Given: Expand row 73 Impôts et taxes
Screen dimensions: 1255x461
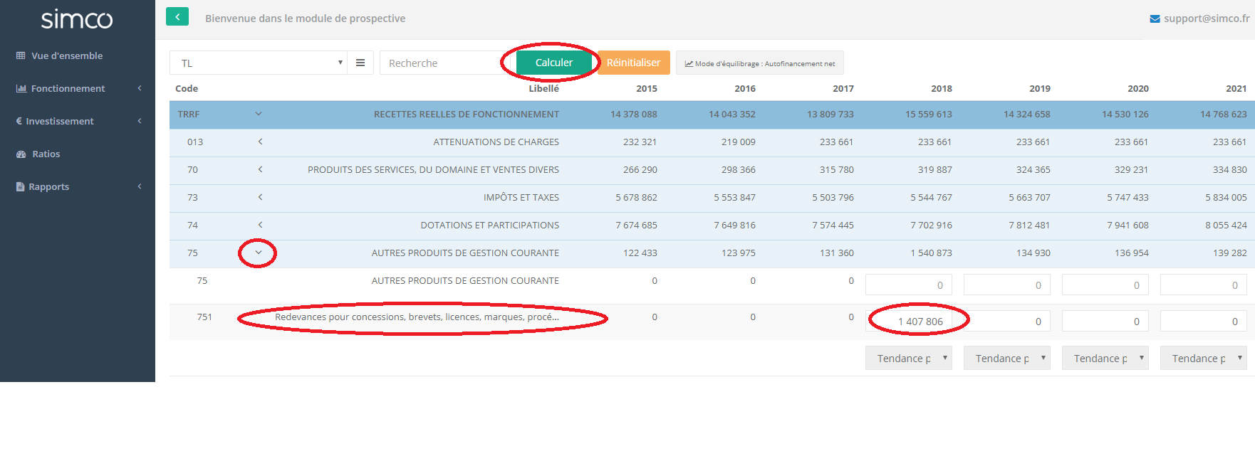Looking at the screenshot, I should coord(260,197).
